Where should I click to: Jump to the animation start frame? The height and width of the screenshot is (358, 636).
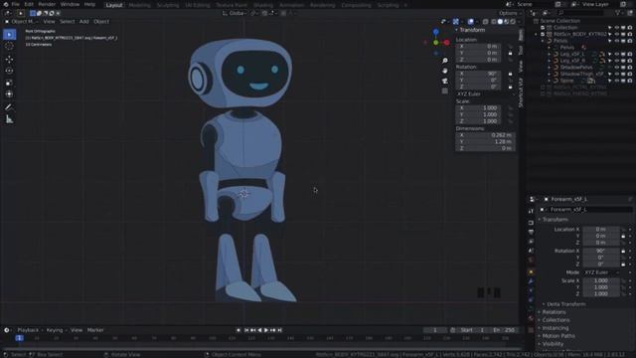[x=245, y=330]
